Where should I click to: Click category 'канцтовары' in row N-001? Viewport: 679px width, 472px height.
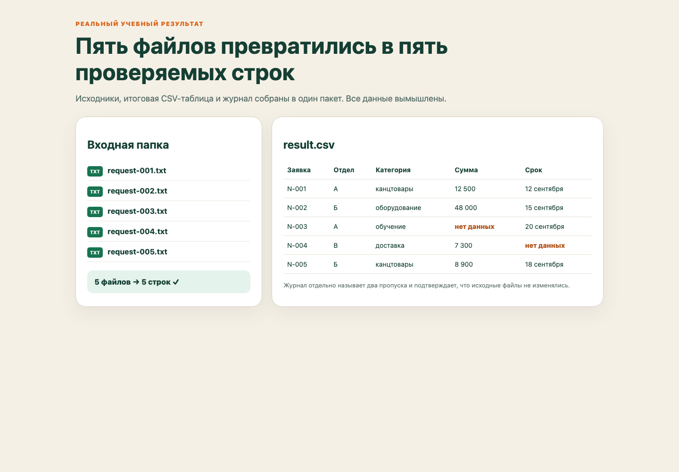[394, 189]
